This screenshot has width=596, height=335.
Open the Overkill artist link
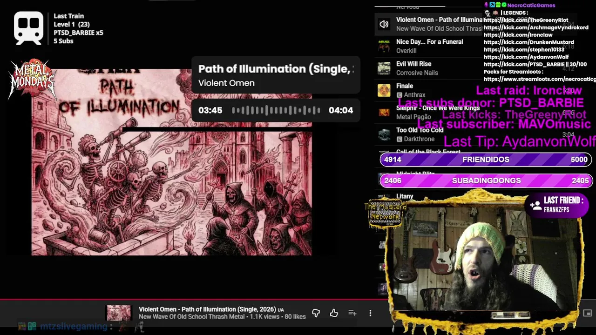click(x=406, y=51)
